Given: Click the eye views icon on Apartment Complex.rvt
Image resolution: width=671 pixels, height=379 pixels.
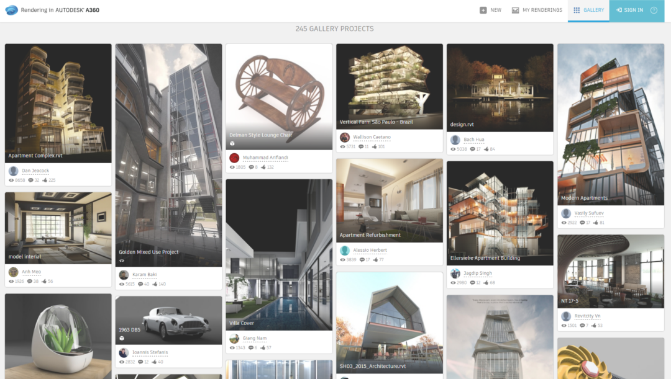Looking at the screenshot, I should tap(11, 181).
